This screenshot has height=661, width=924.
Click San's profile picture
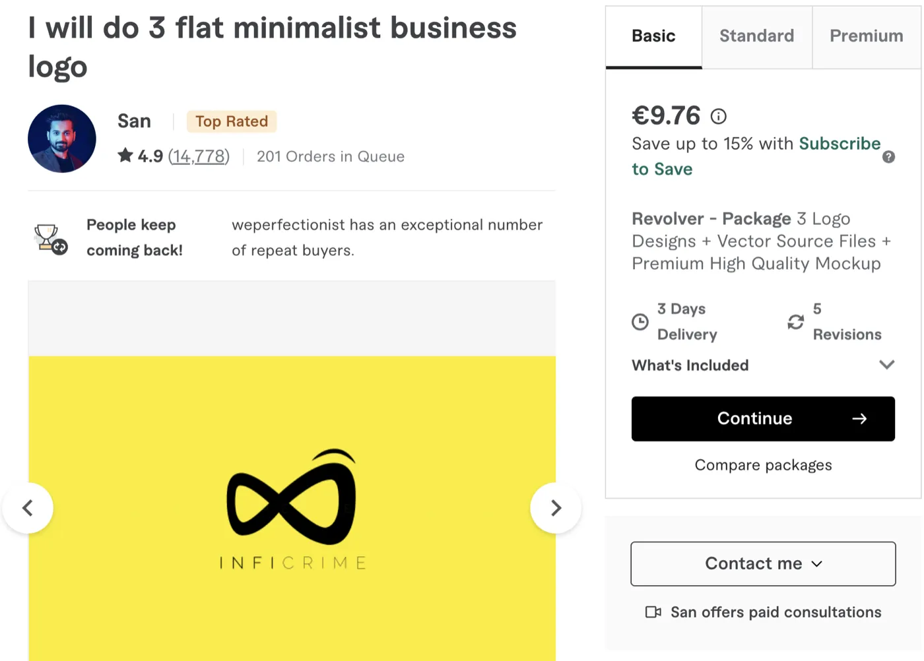point(61,139)
